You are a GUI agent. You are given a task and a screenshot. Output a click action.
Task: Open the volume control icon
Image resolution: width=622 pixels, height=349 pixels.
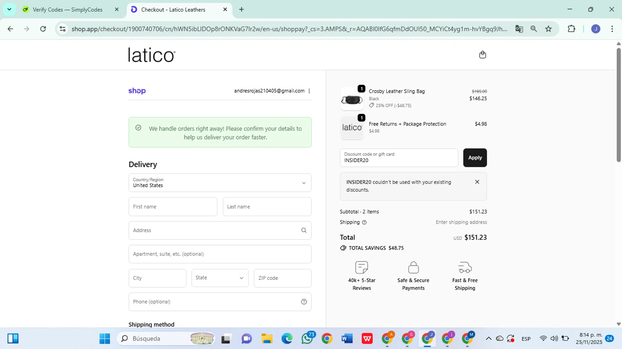[554, 339]
